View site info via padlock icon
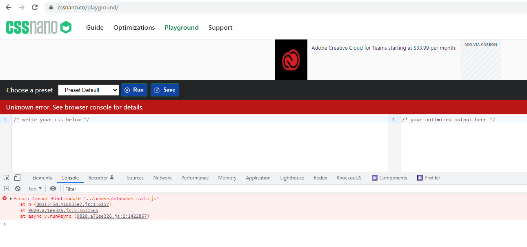The height and width of the screenshot is (247, 527). point(51,7)
